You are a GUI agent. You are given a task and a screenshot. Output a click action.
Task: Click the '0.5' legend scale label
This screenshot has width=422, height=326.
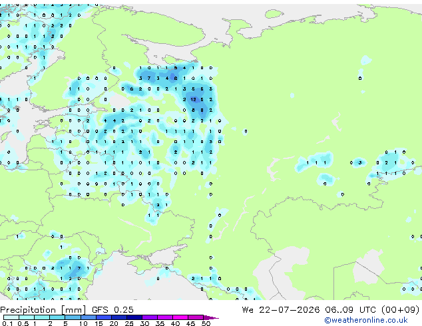pos(23,323)
